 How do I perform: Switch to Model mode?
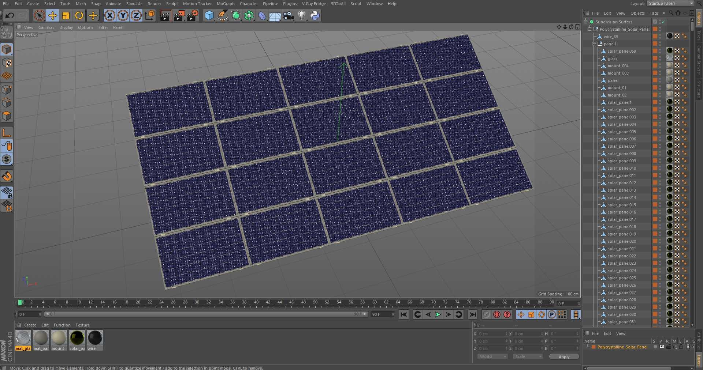click(7, 49)
